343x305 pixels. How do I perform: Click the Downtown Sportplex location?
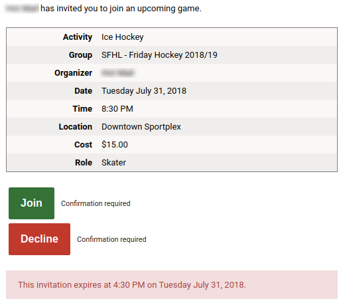tap(141, 127)
